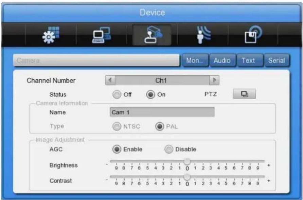Click the Brightness slider handle
Screen dimensions: 303x200
(187, 161)
